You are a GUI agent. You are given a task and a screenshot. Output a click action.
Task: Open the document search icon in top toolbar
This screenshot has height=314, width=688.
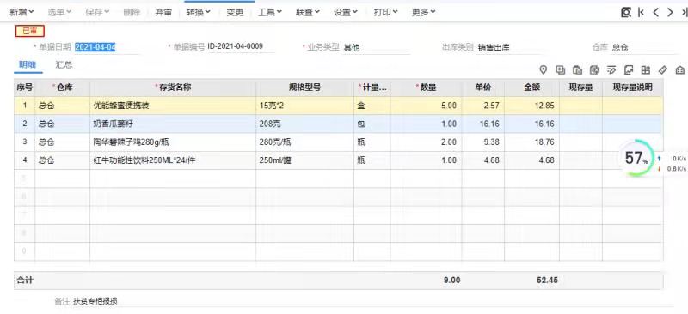coord(626,12)
